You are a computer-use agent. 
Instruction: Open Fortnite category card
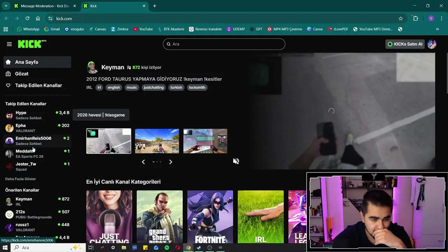pyautogui.click(x=210, y=217)
